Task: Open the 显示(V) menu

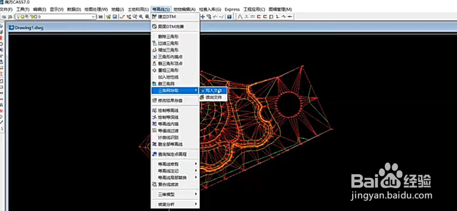Action: (x=56, y=9)
